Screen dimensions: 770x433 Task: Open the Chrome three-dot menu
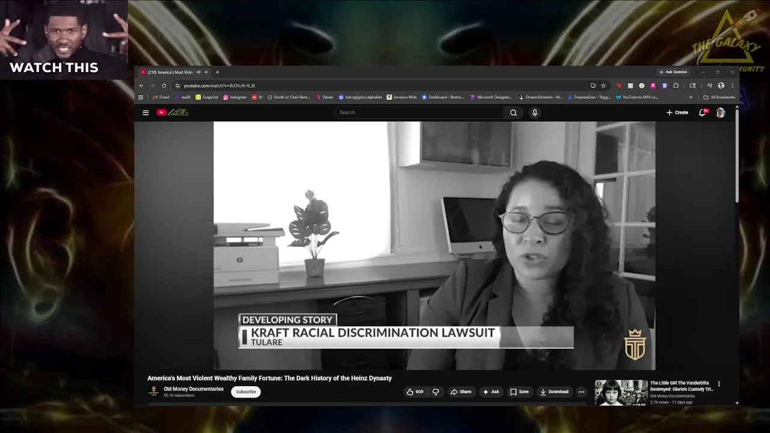pos(733,85)
